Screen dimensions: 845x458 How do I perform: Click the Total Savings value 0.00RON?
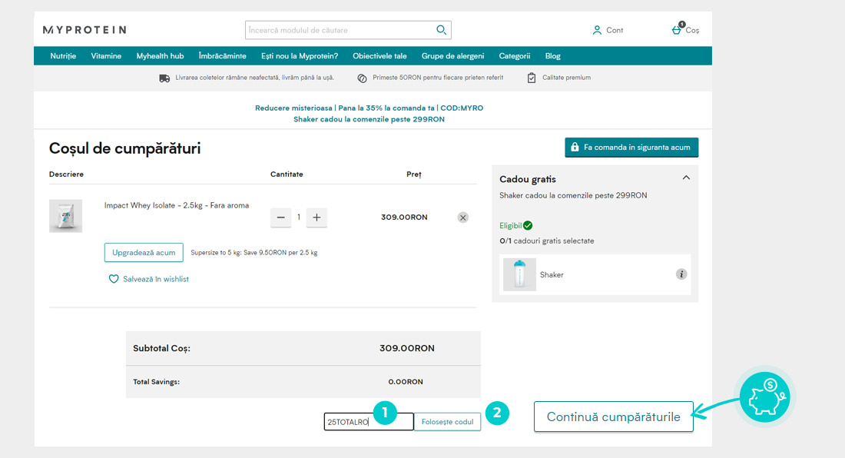coord(406,381)
